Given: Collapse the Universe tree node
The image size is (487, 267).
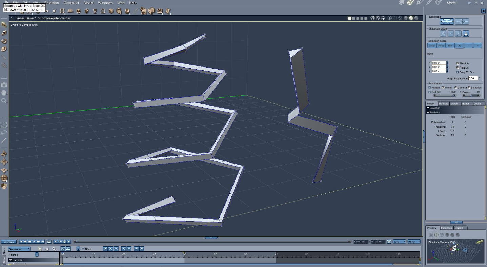Looking at the screenshot, I should (x=11, y=260).
